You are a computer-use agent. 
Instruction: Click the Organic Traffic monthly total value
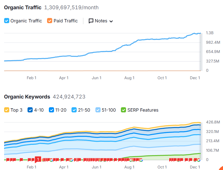pyautogui.click(x=70, y=8)
